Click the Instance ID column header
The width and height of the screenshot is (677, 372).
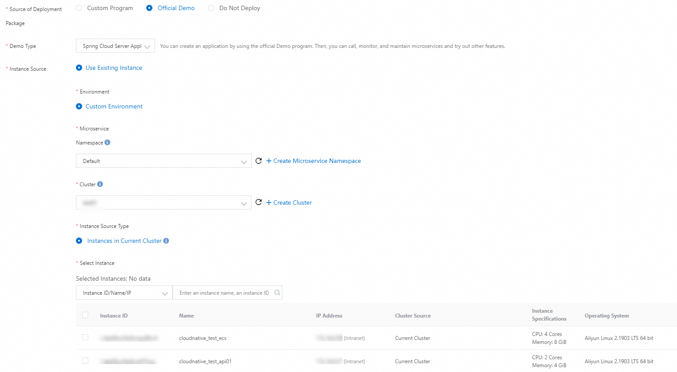tap(114, 316)
